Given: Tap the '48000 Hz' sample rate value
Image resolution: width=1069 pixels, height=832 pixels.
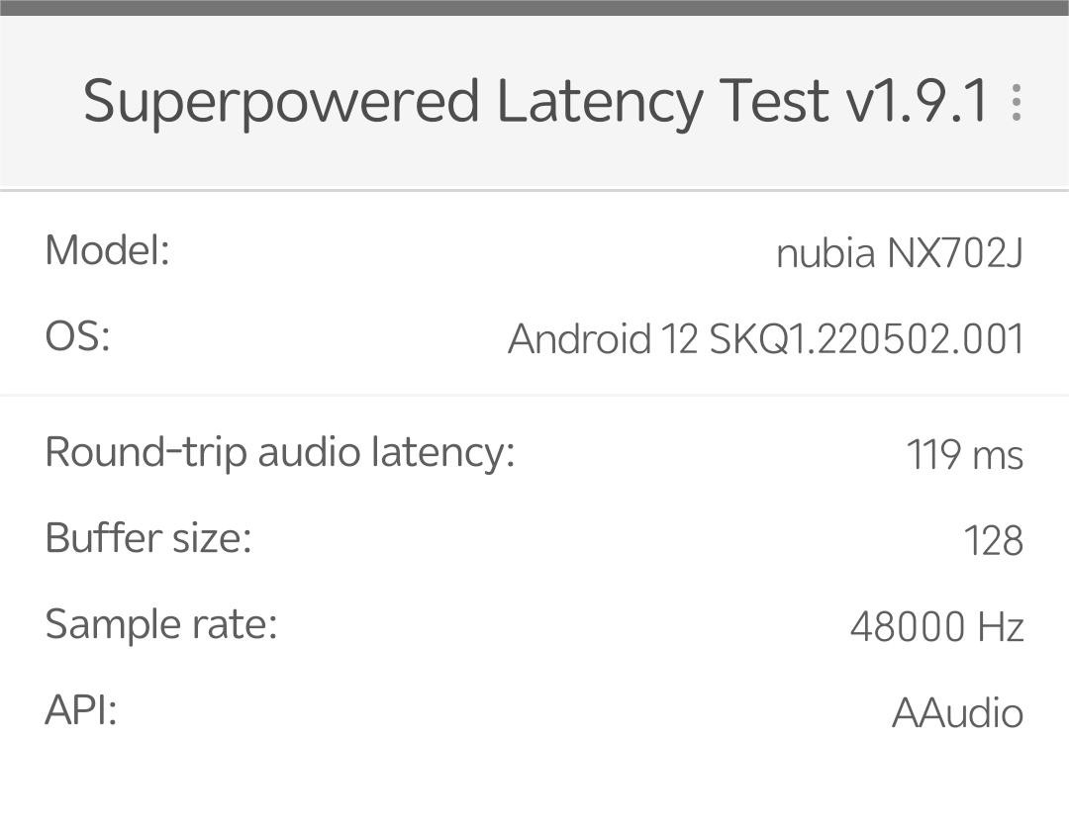Looking at the screenshot, I should (936, 627).
